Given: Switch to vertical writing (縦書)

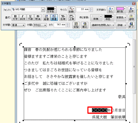Looking at the screenshot, I should click(x=46, y=17).
